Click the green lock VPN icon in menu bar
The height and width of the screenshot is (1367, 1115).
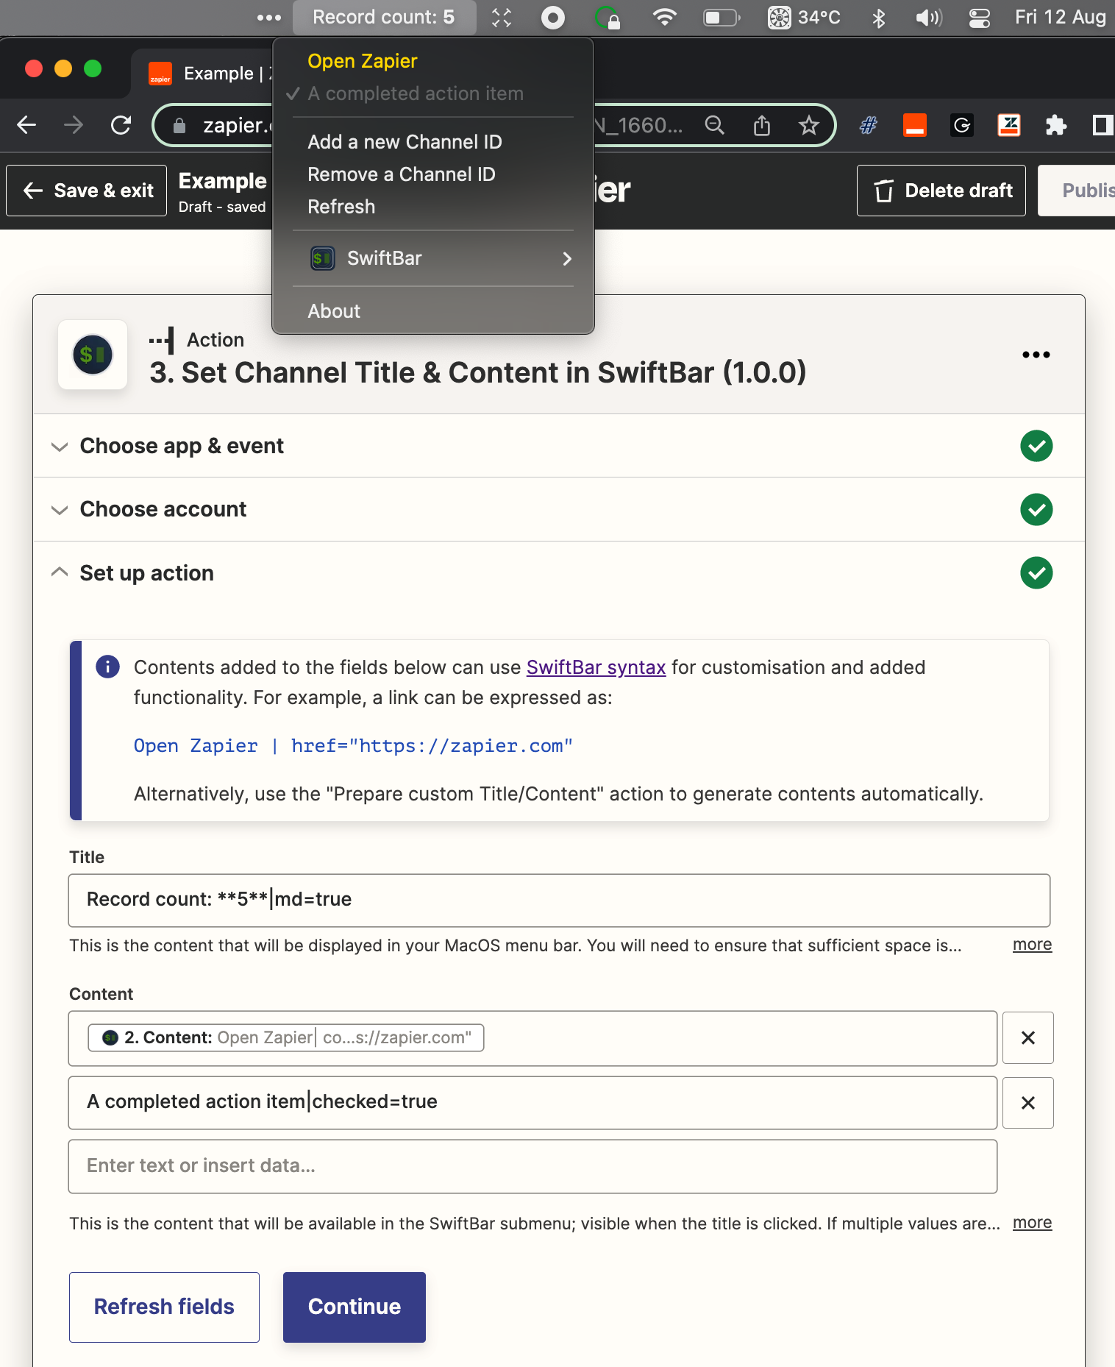tap(608, 18)
